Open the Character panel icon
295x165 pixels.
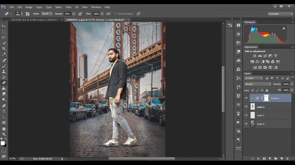tap(238, 104)
